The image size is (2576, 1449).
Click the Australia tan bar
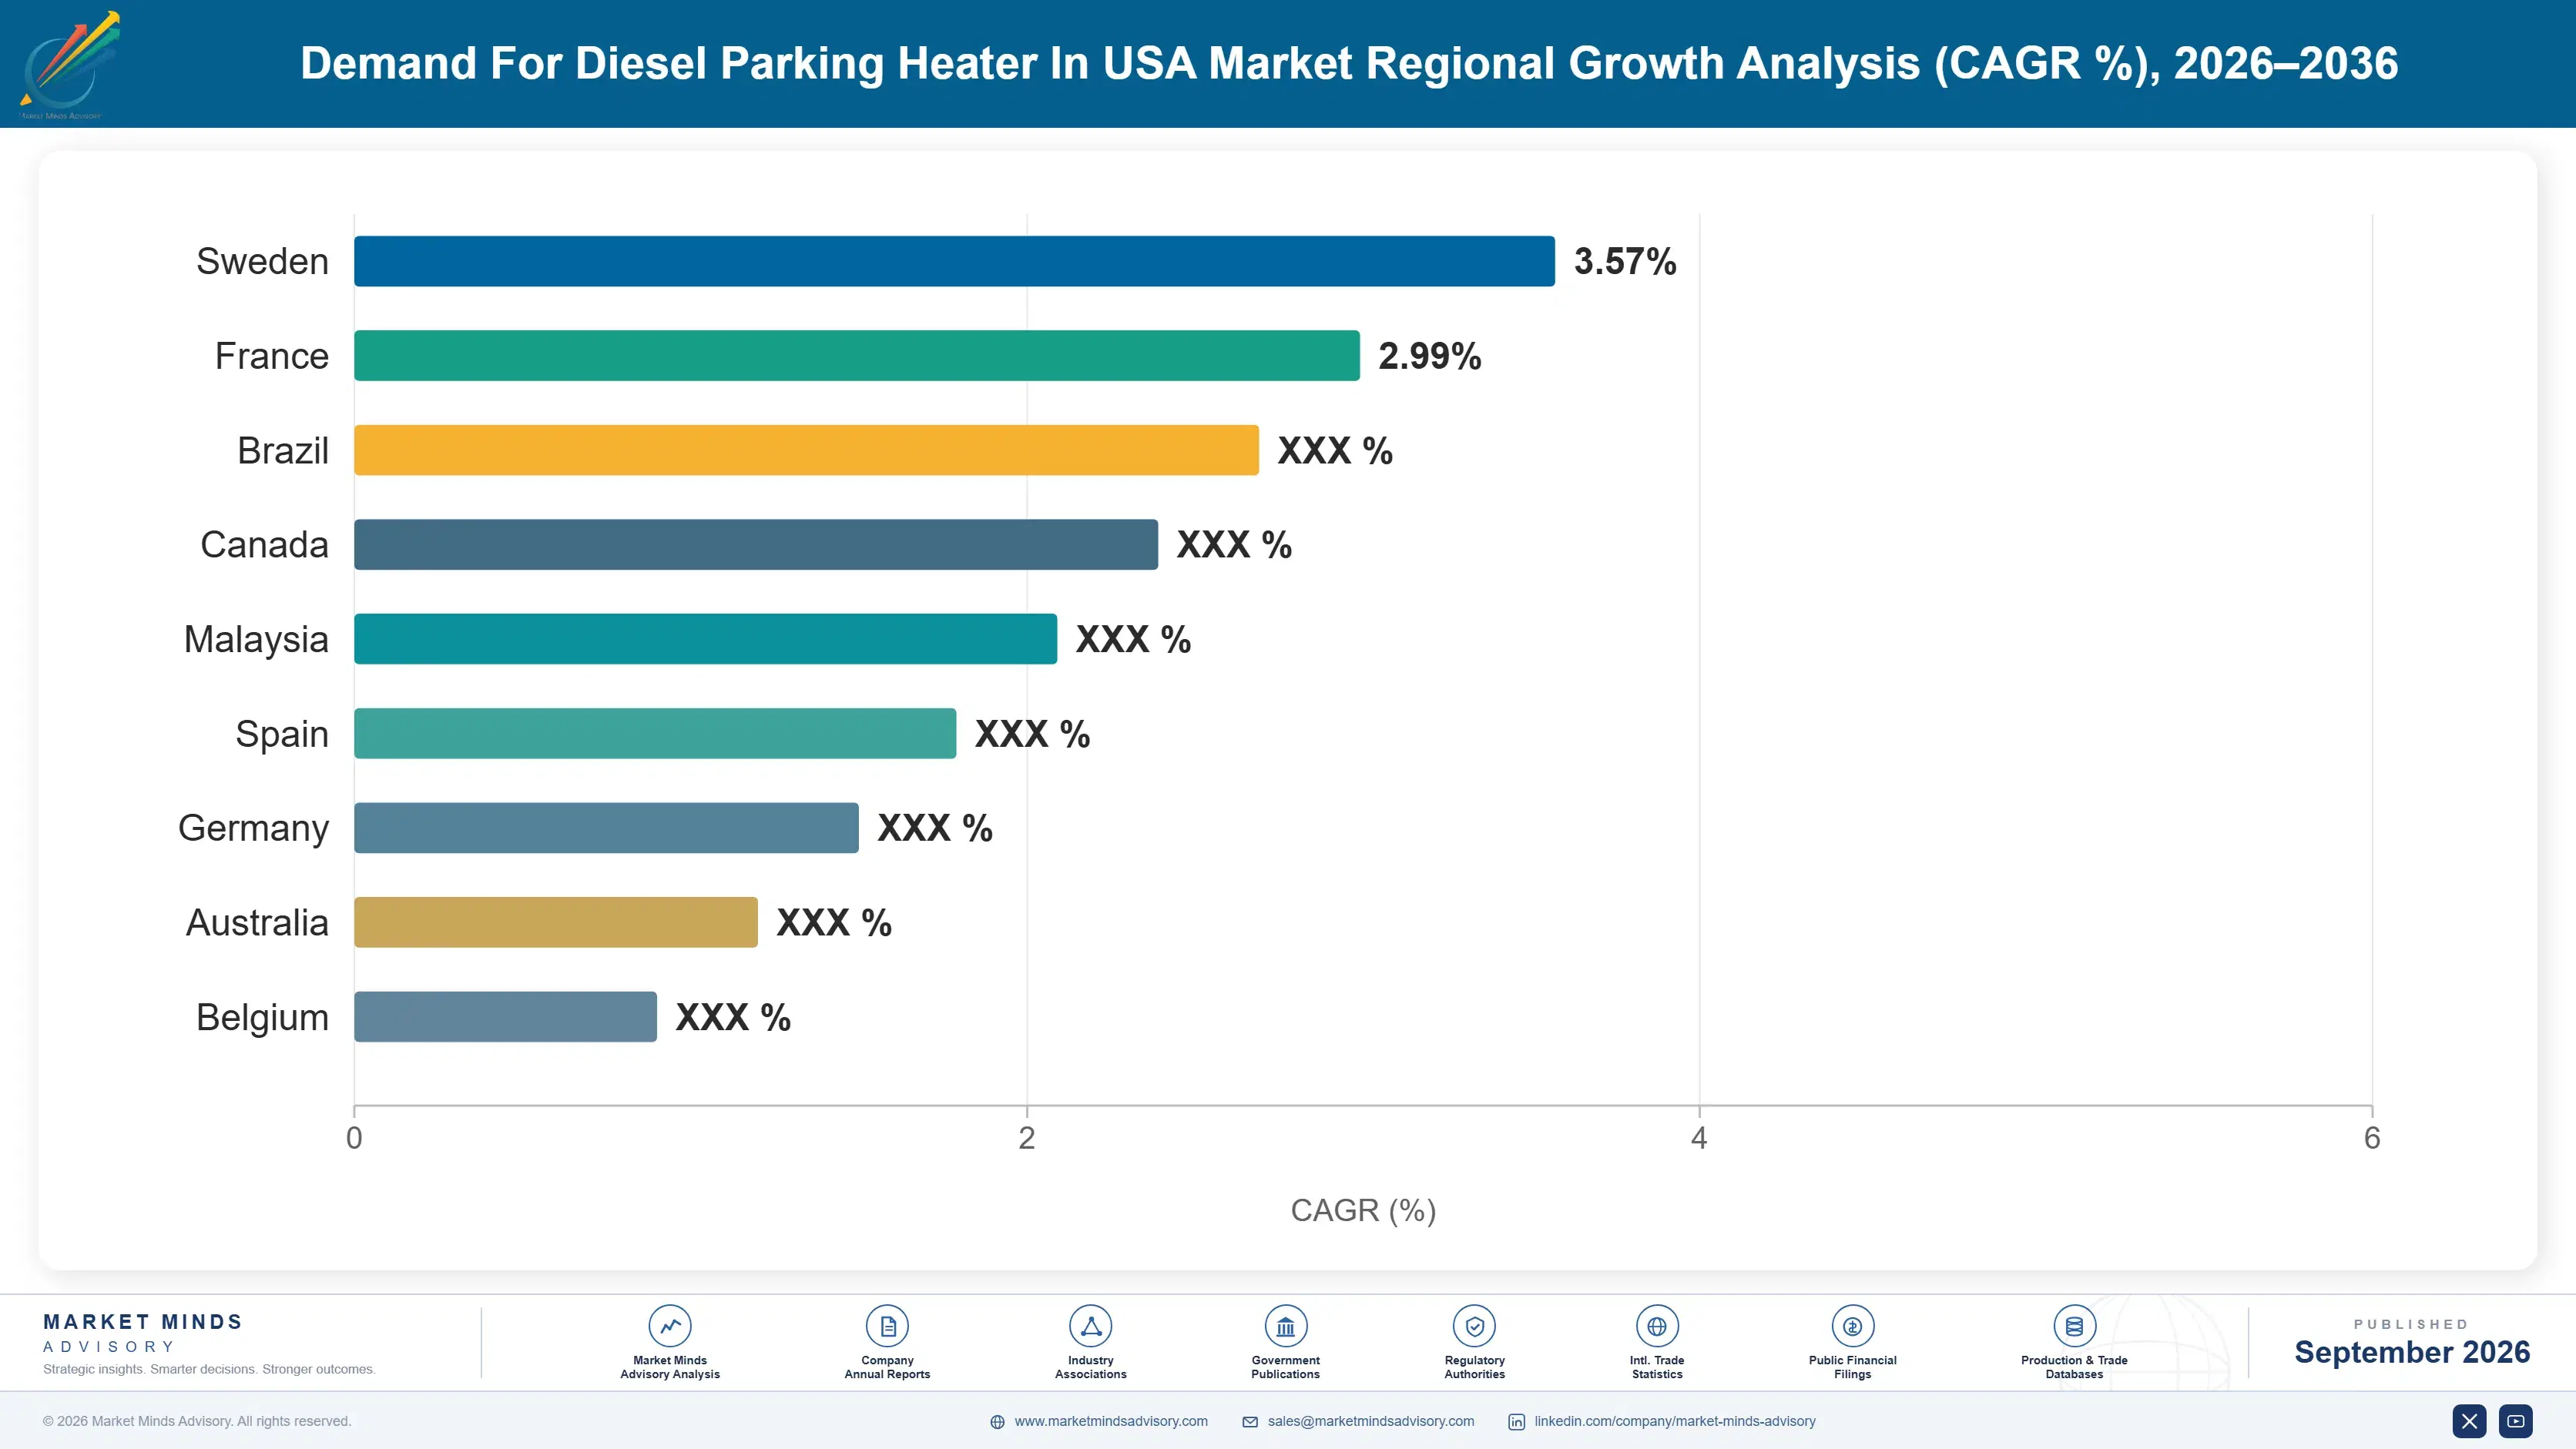coord(556,922)
